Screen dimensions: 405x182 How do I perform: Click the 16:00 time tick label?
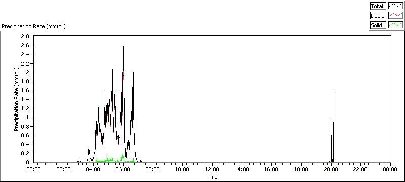click(271, 169)
